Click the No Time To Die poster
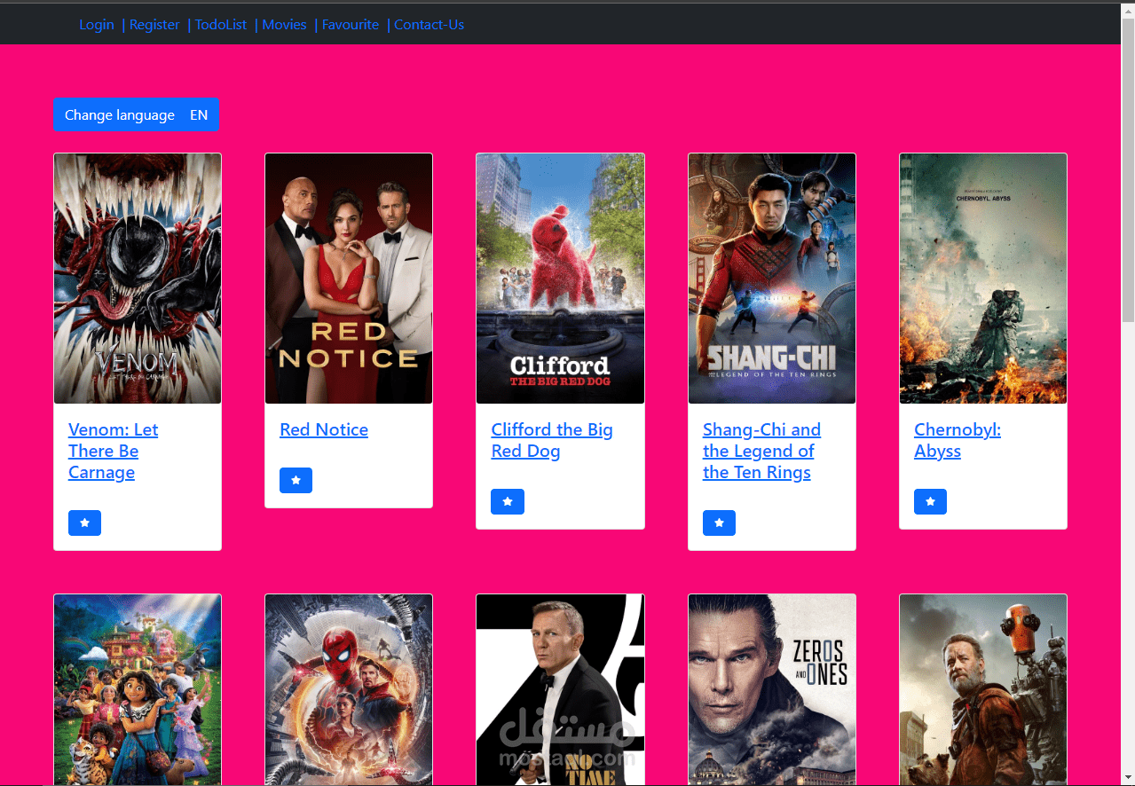Screen dimensions: 1135x786 point(560,689)
